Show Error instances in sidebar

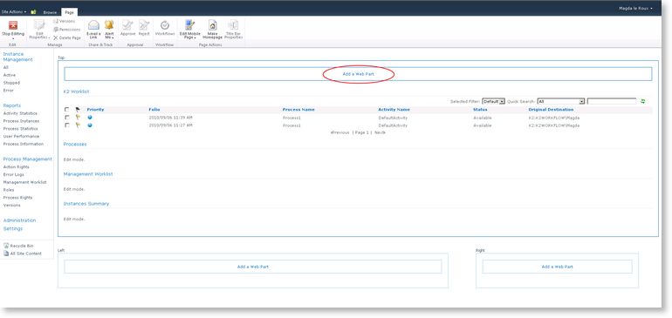pos(9,91)
